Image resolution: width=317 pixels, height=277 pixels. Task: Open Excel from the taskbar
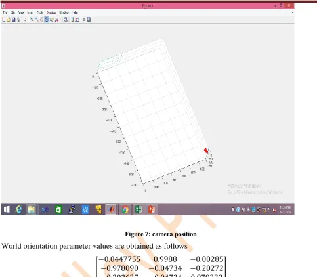pyautogui.click(x=138, y=209)
